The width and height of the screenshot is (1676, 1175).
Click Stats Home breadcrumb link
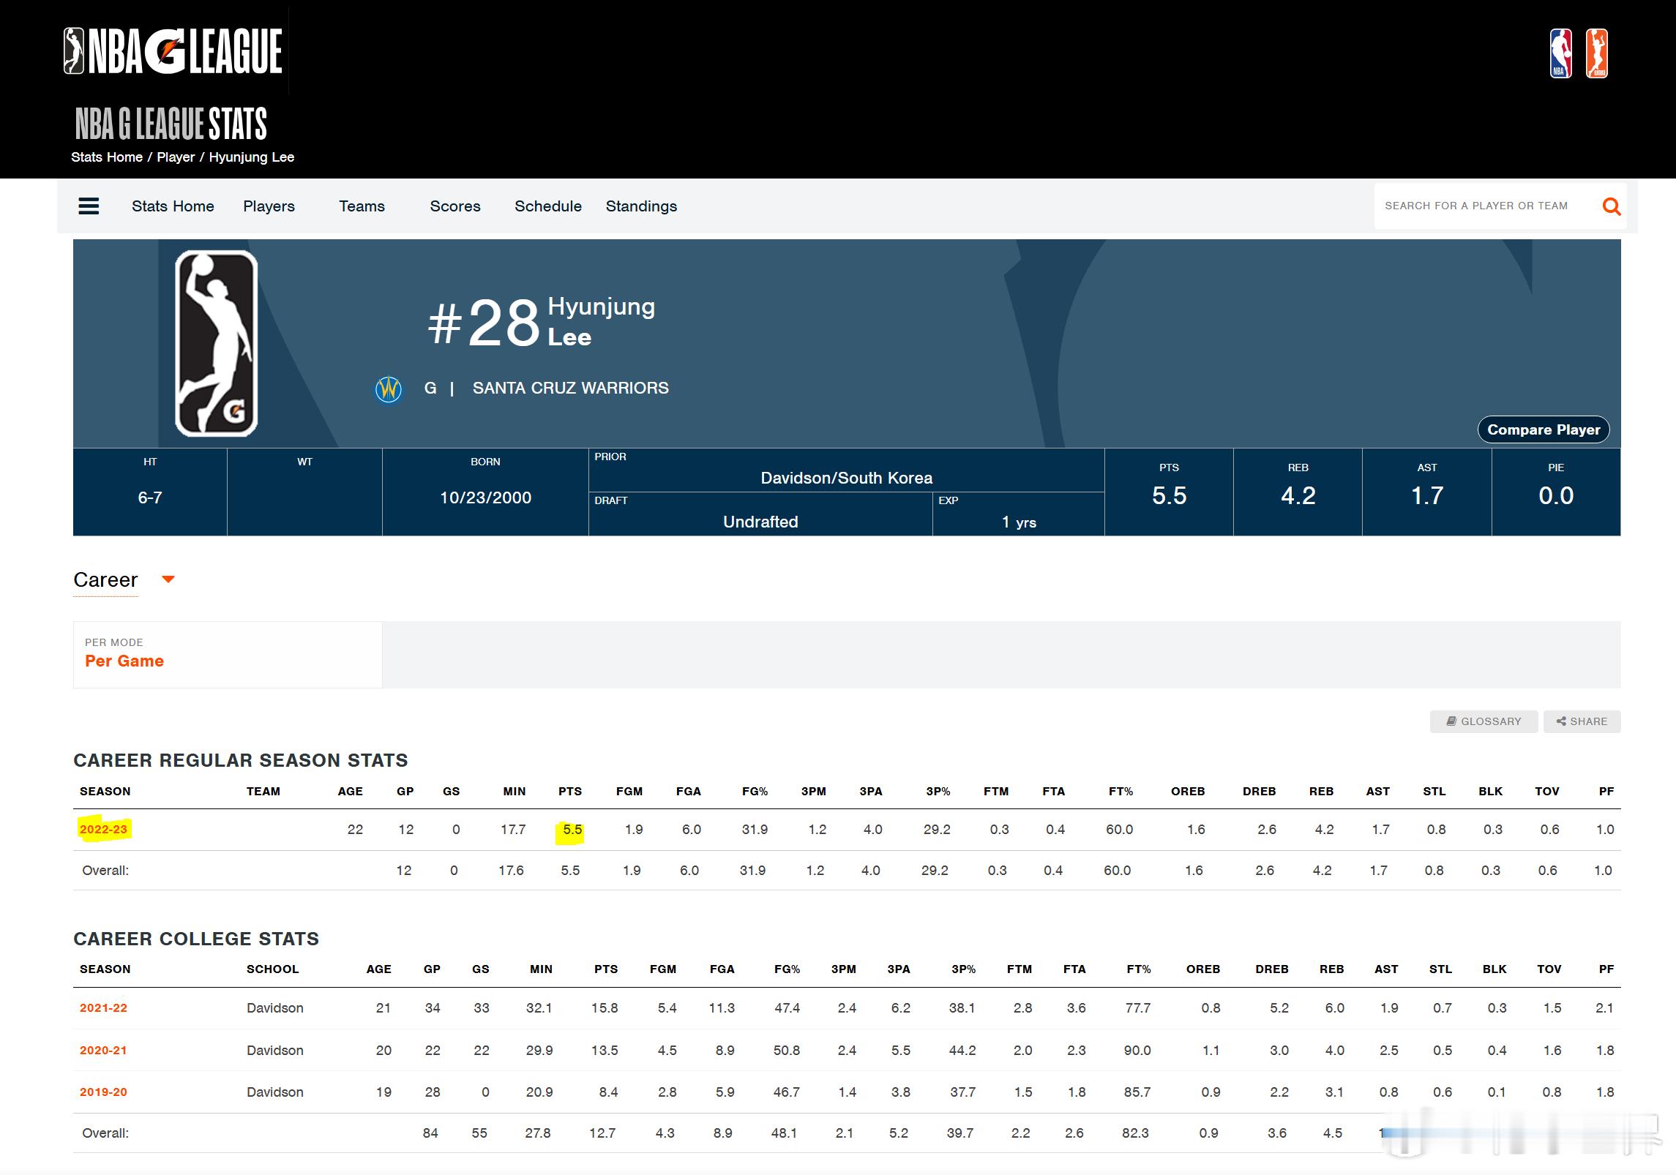click(x=107, y=157)
